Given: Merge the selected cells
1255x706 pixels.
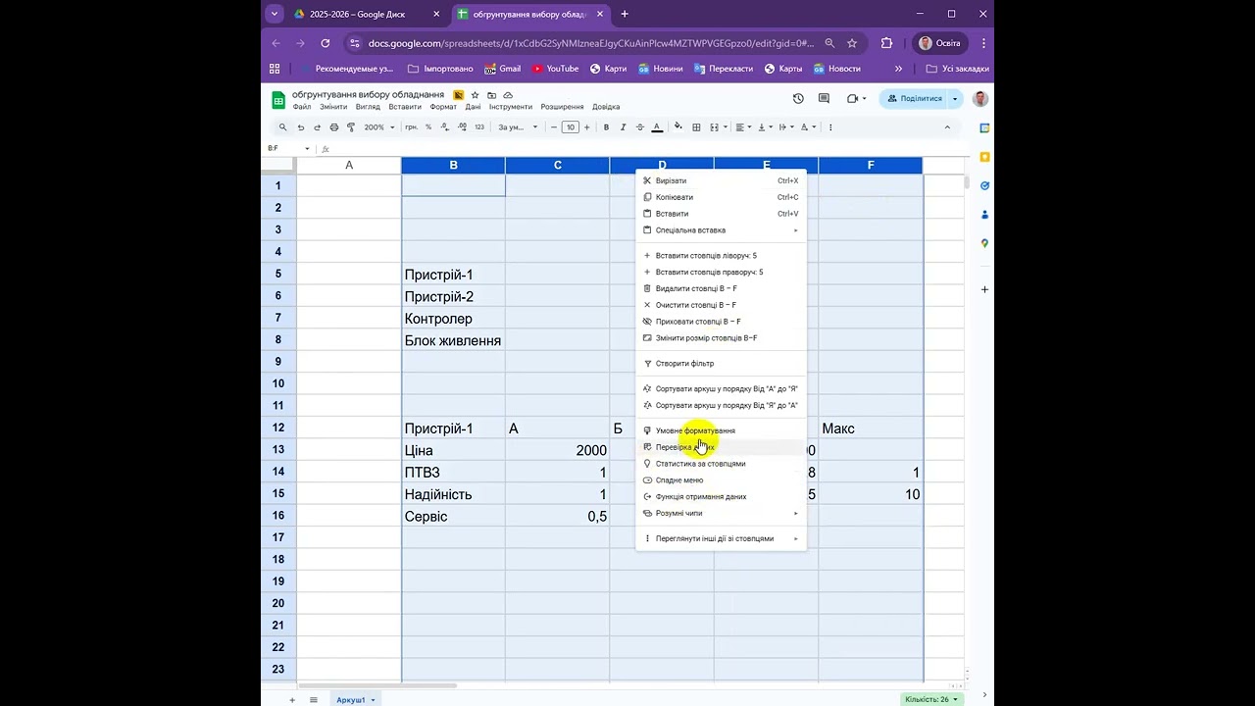Looking at the screenshot, I should 714,127.
